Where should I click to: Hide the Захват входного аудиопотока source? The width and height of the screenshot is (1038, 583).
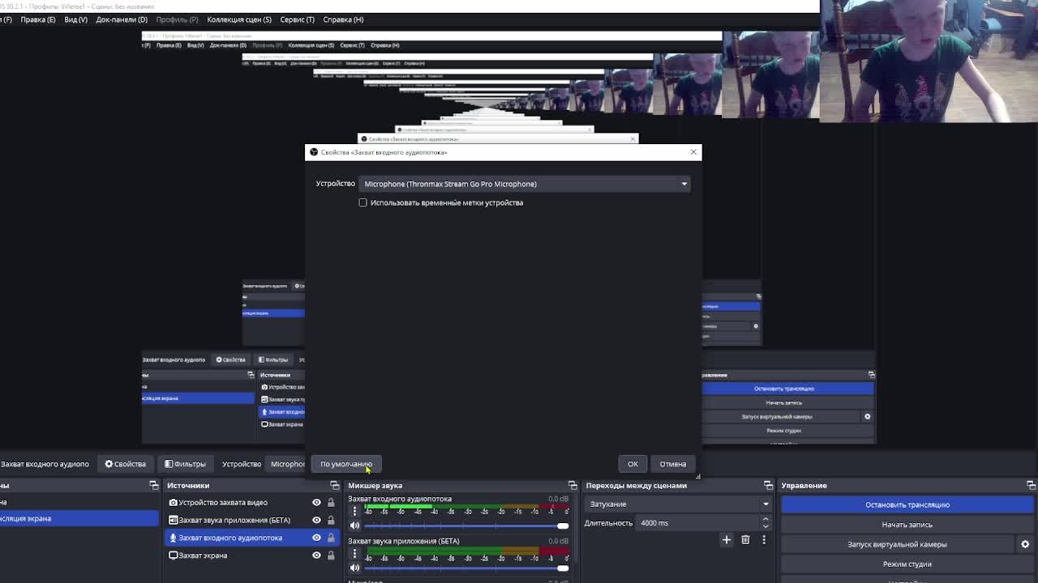pos(316,538)
